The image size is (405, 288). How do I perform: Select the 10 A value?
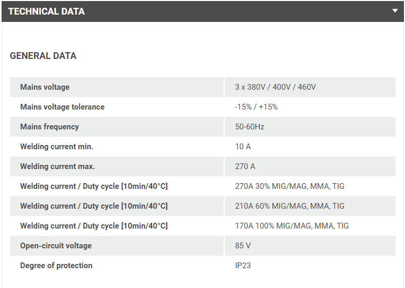click(x=243, y=147)
